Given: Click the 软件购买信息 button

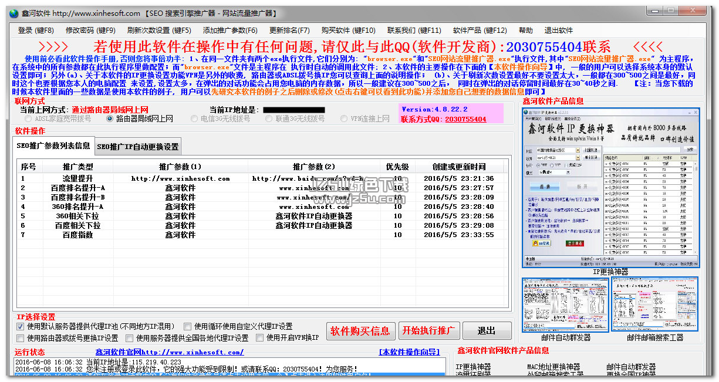Looking at the screenshot, I should click(x=360, y=331).
